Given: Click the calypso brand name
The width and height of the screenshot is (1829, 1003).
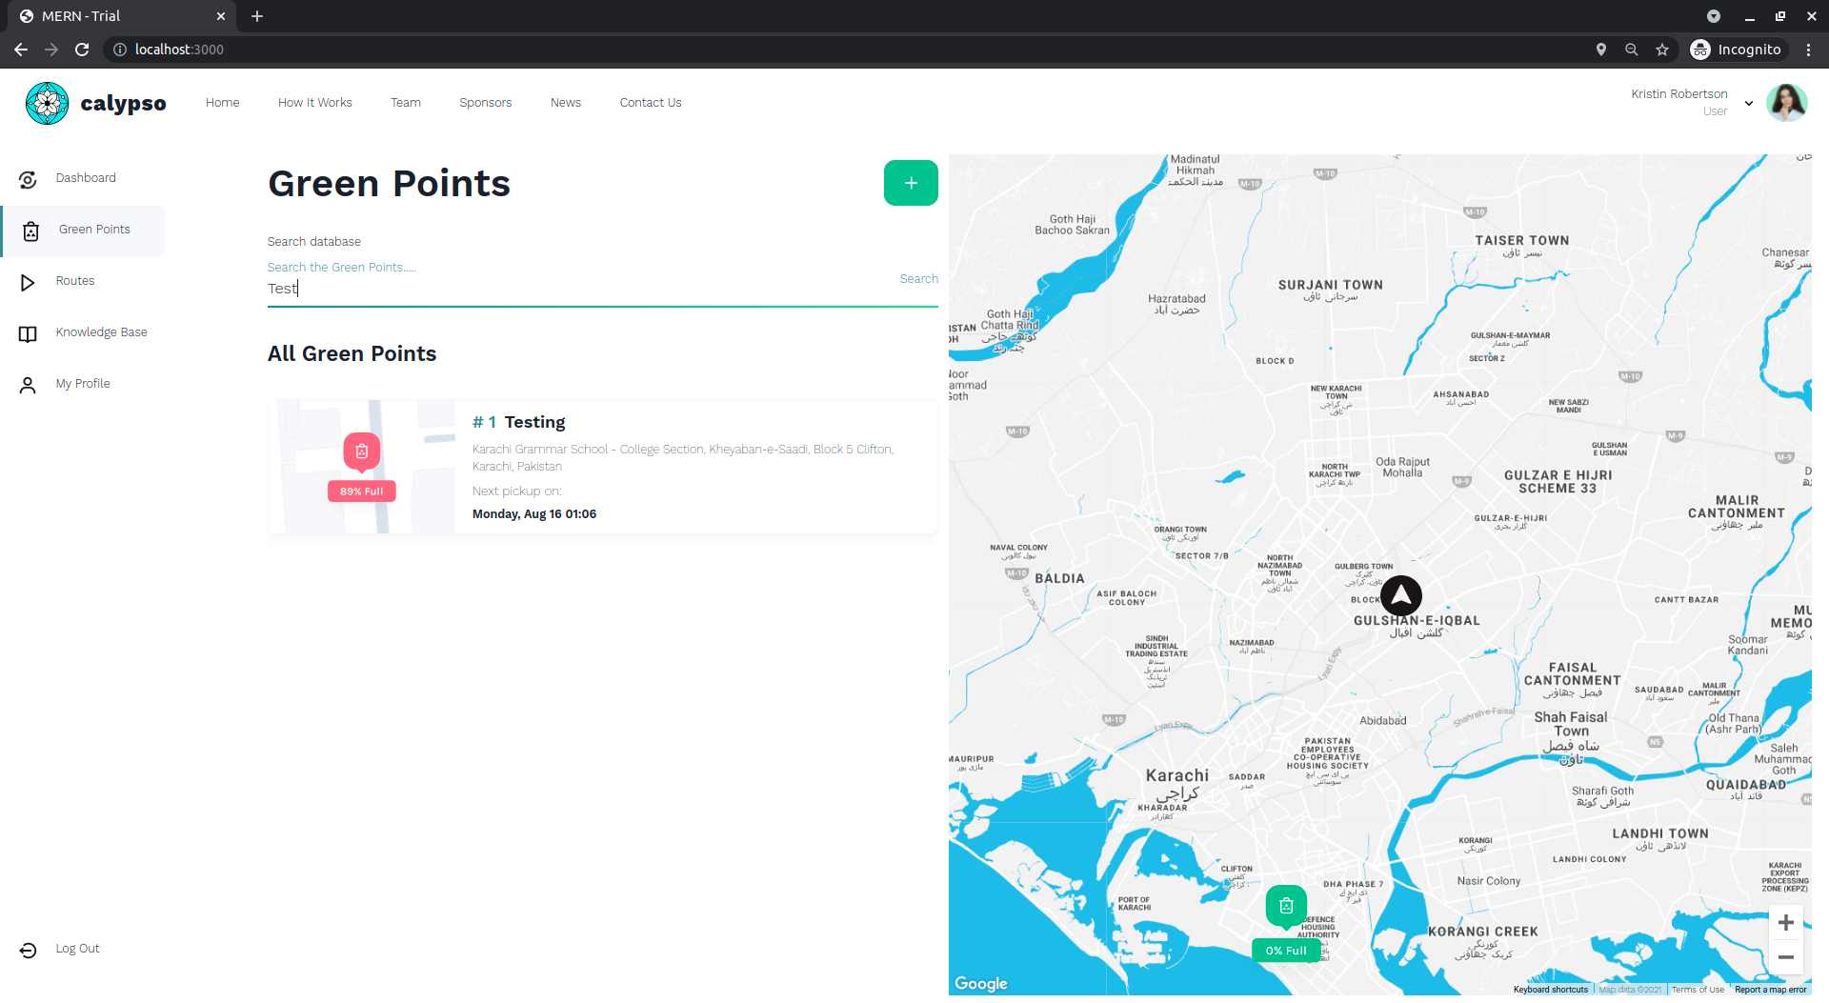Looking at the screenshot, I should point(123,103).
